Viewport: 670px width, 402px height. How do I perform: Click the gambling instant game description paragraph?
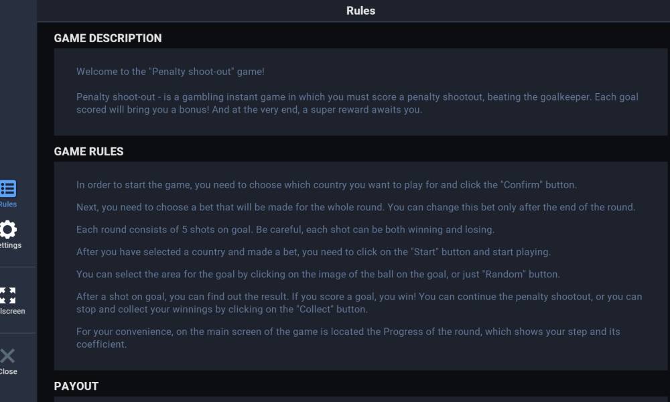[x=357, y=103]
